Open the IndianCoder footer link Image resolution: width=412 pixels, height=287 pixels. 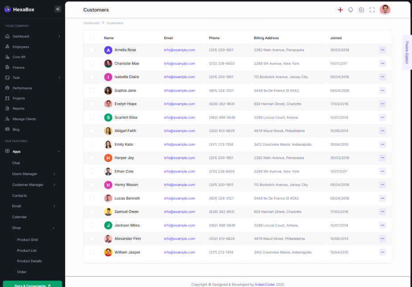[x=265, y=284]
